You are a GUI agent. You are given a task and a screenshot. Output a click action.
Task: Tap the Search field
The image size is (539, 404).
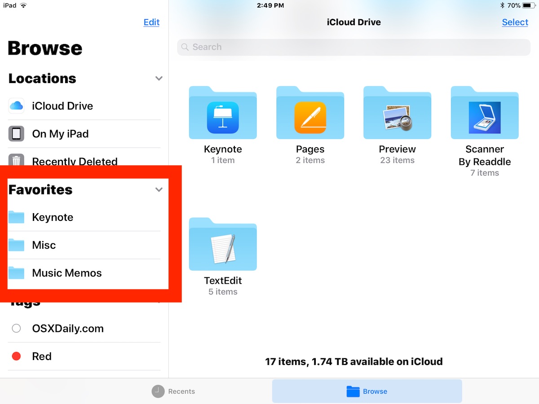354,47
